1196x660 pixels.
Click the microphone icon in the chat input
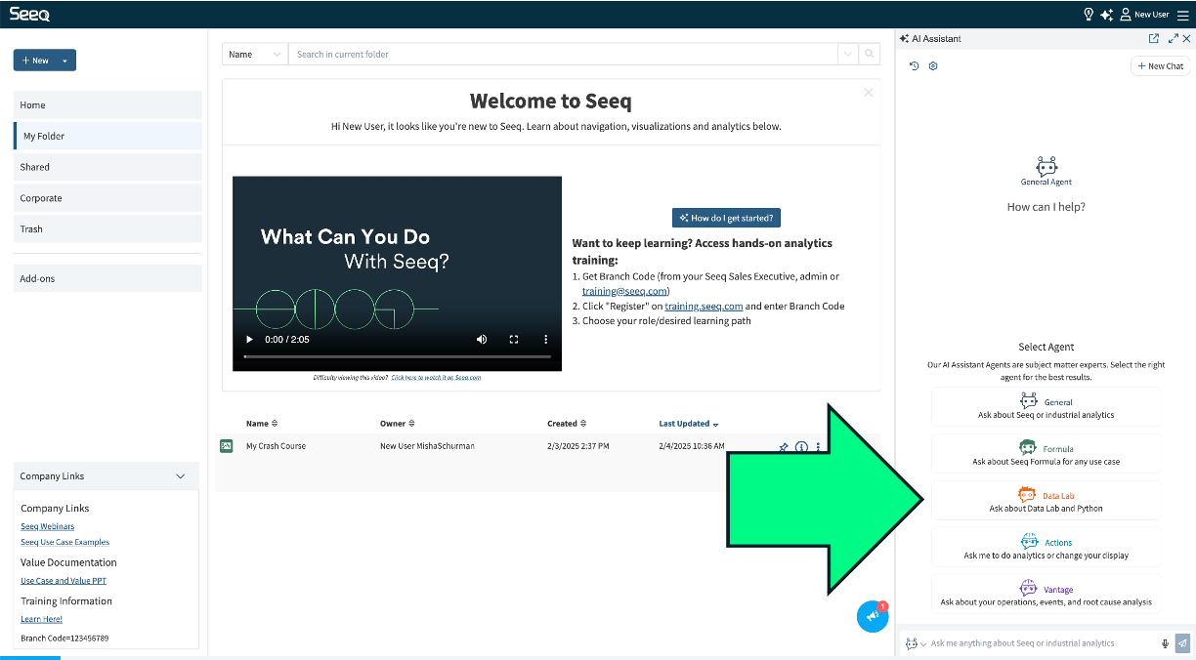[1164, 643]
